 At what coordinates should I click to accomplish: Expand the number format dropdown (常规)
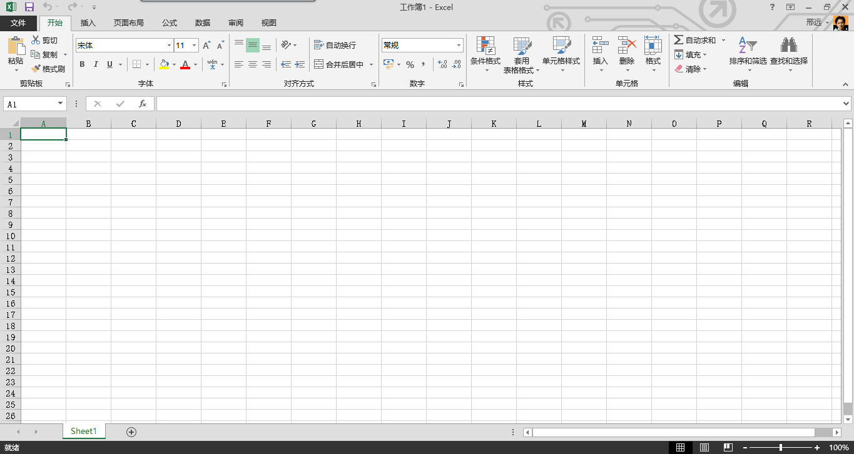[459, 46]
